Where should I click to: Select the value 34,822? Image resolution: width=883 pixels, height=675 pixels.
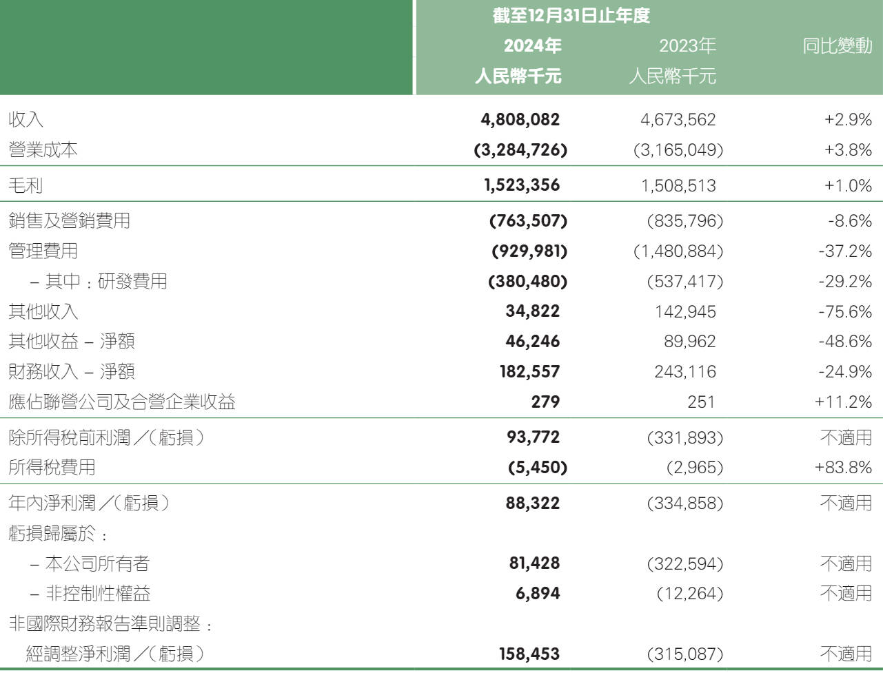533,311
